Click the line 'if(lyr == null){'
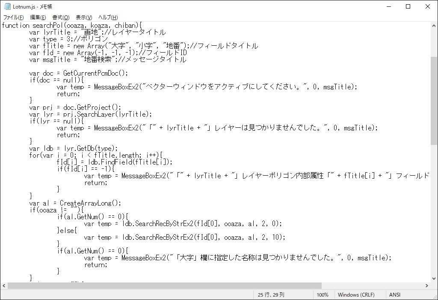Screen dimensions: 438x300 coord(56,121)
